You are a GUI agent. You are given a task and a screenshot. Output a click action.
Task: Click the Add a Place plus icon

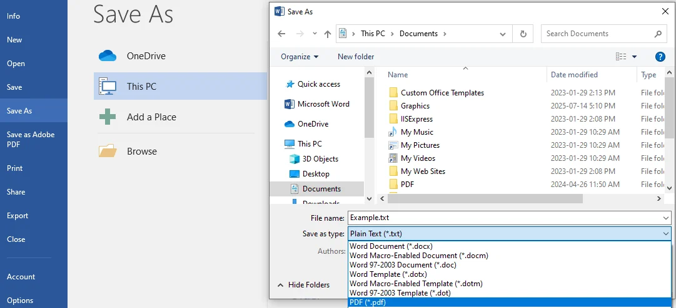click(x=108, y=117)
